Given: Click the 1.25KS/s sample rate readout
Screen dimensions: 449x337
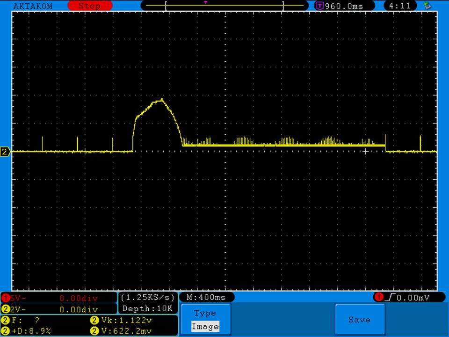Looking at the screenshot, I should coord(148,297).
